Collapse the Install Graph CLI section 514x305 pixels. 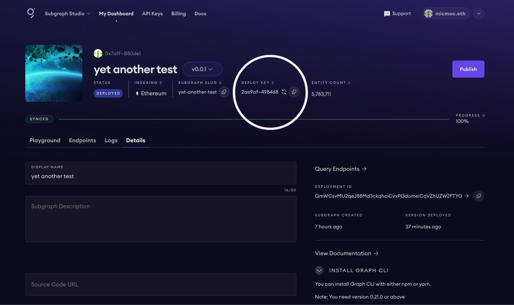point(319,270)
